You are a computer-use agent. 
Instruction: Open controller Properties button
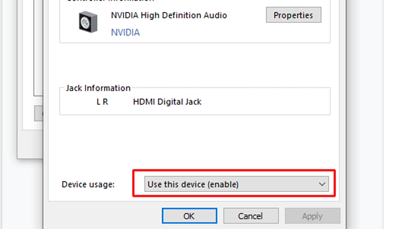click(x=293, y=15)
